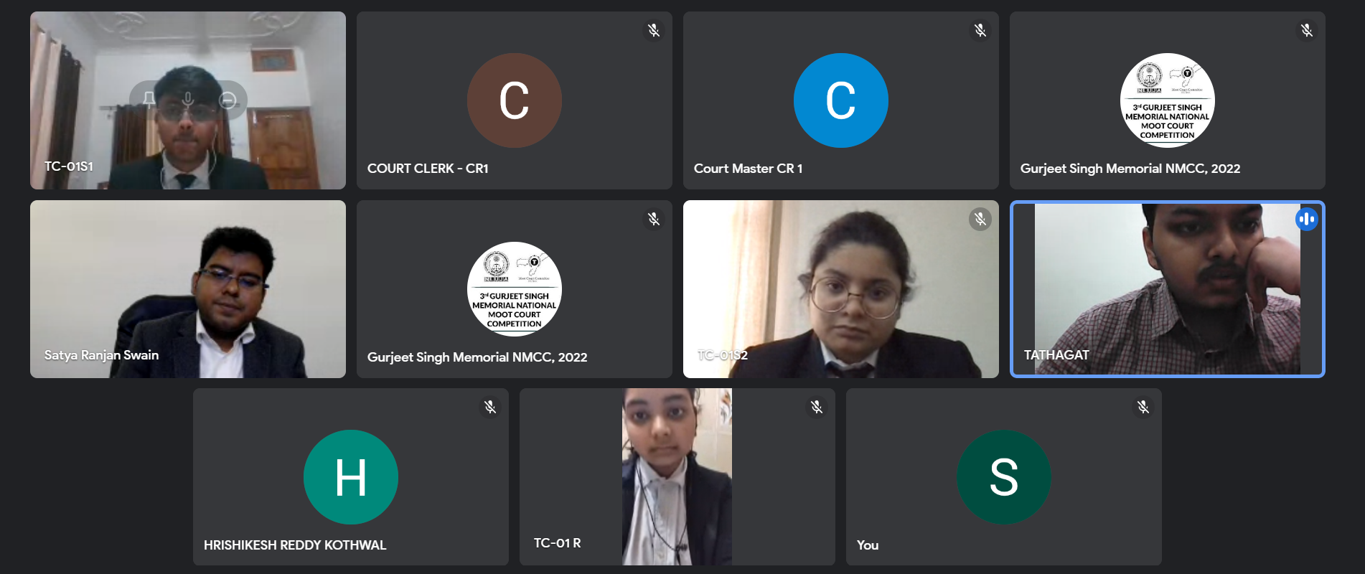Click the TATHAGAT name label
This screenshot has width=1365, height=574.
(1056, 354)
